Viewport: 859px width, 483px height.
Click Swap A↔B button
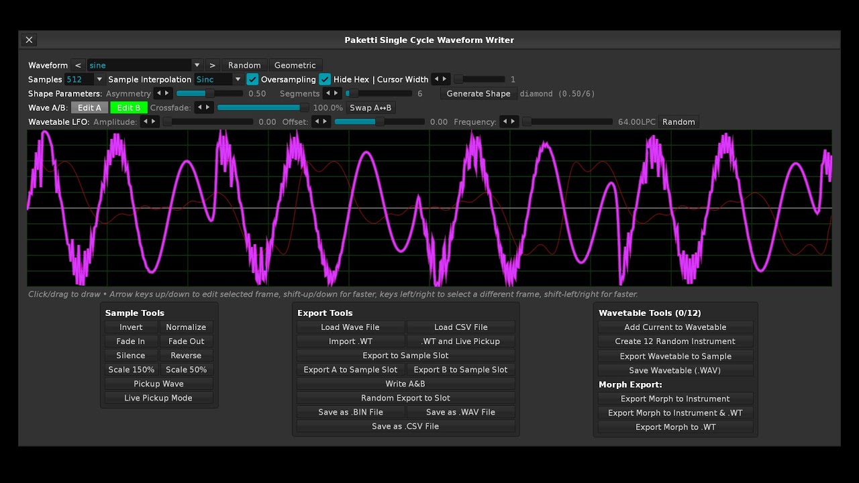click(370, 107)
